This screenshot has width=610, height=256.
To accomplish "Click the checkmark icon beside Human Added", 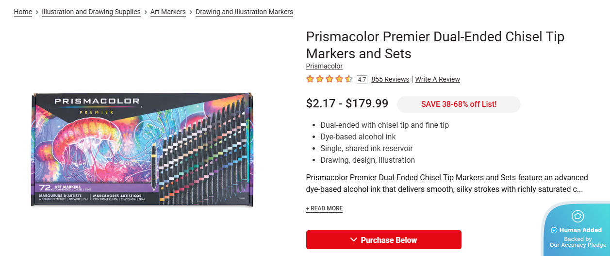I will pos(554,230).
